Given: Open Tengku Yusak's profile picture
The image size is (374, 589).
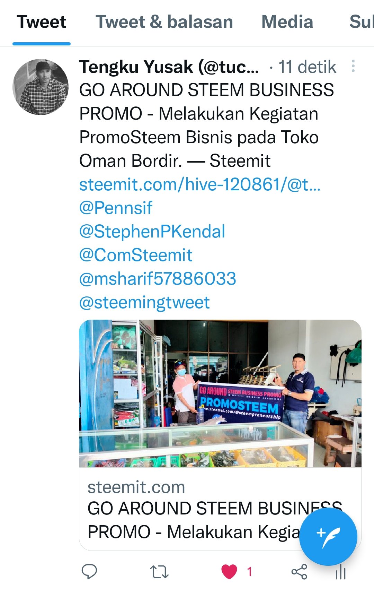Looking at the screenshot, I should 41,87.
